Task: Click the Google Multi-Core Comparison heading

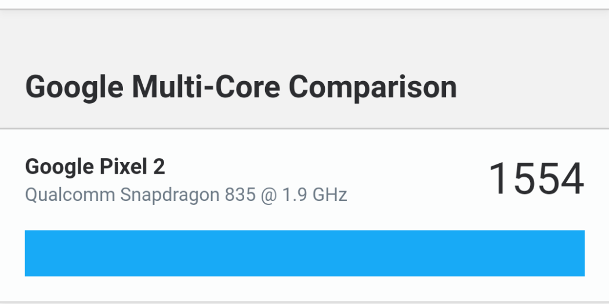Action: 241,87
